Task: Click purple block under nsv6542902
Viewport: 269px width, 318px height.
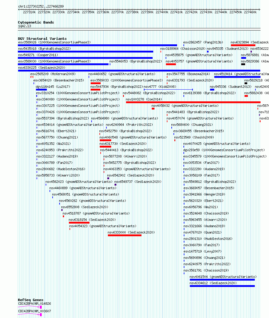Action: [x=108, y=178]
